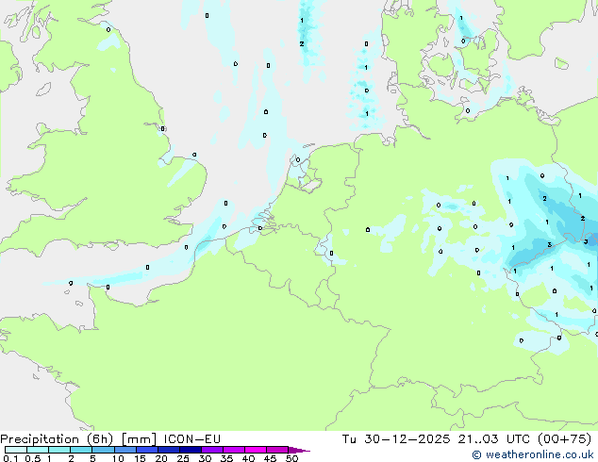Image resolution: width=598 pixels, height=462 pixels.
Task: Click the 0.1–0.5 mm palest cyan legend swatch
Action: tap(16, 450)
